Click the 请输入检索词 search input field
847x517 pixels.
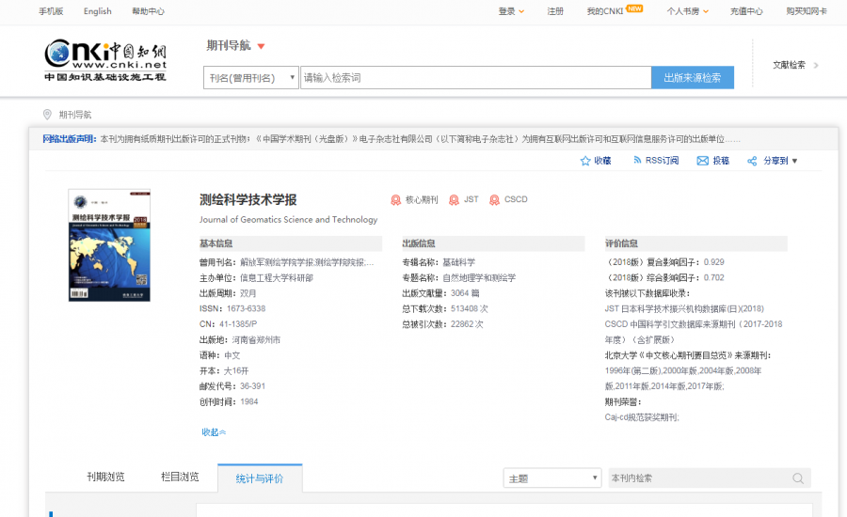474,78
